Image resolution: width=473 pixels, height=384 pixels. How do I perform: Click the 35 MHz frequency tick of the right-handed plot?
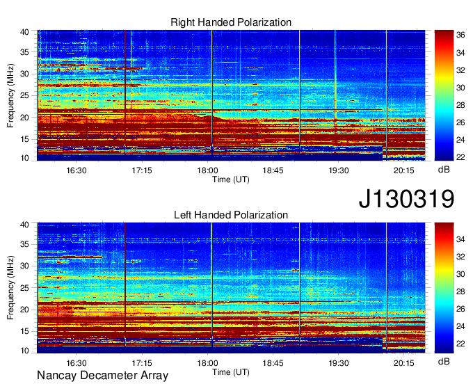coord(24,52)
